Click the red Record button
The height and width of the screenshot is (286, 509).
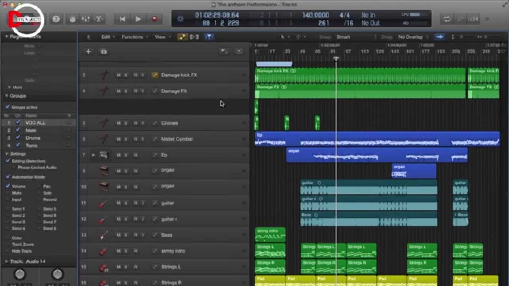154,19
